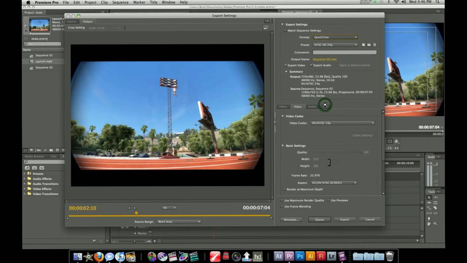Click the Queue button

coord(319,220)
